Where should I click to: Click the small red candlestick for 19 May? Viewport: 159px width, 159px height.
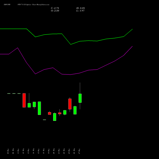tap(50, 114)
